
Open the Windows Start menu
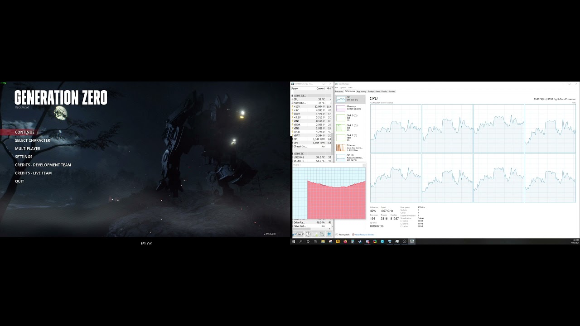tap(294, 241)
